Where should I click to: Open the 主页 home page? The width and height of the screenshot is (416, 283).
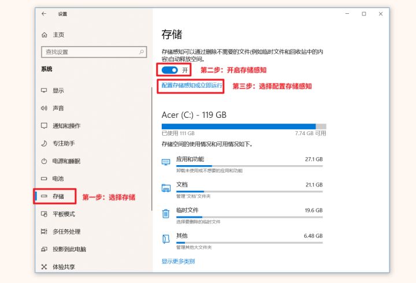coord(58,35)
